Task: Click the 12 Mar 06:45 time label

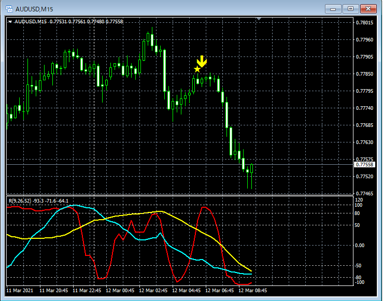Action: pyautogui.click(x=220, y=291)
